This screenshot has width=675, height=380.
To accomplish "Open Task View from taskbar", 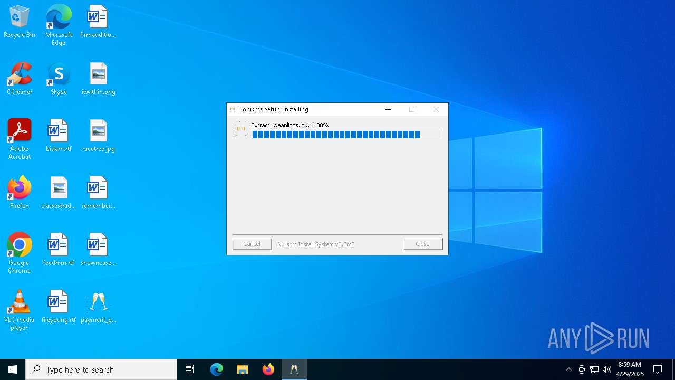I will pyautogui.click(x=190, y=369).
